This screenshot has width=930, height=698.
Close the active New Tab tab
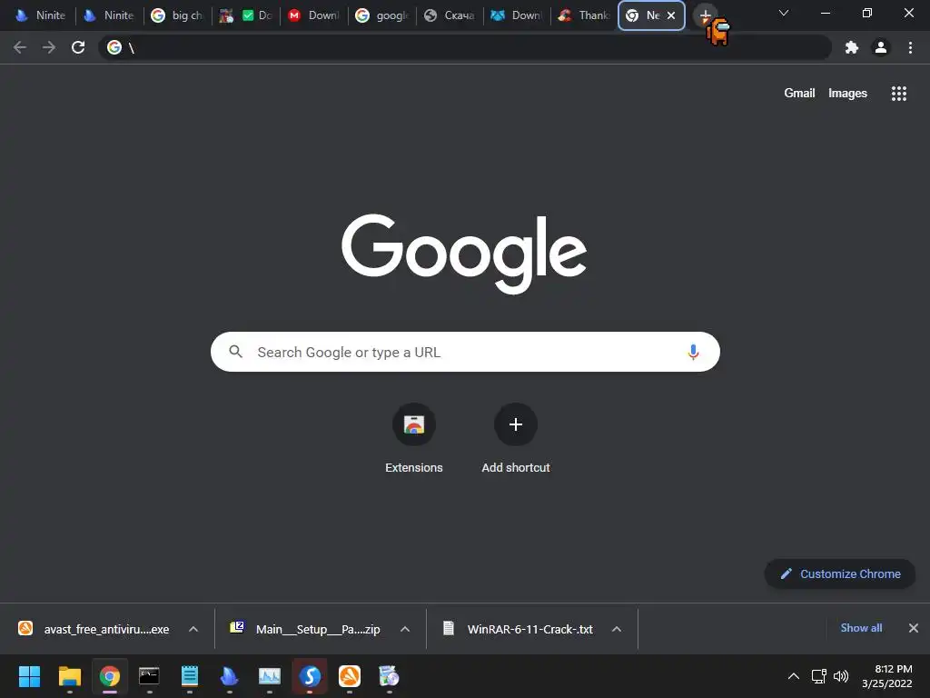671,15
